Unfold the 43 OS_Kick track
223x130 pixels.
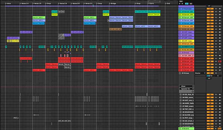click(180, 95)
